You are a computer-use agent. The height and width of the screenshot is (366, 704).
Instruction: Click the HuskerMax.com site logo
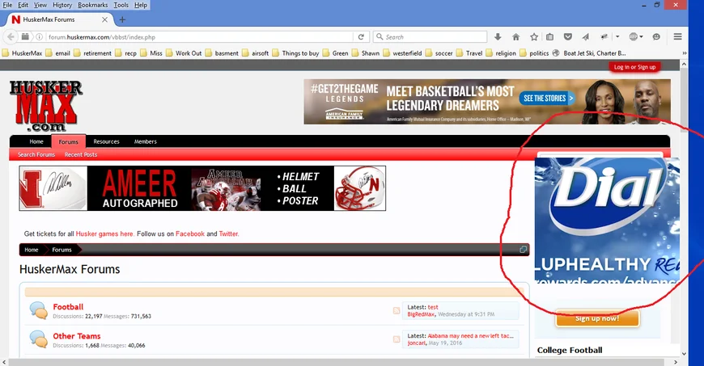point(46,106)
